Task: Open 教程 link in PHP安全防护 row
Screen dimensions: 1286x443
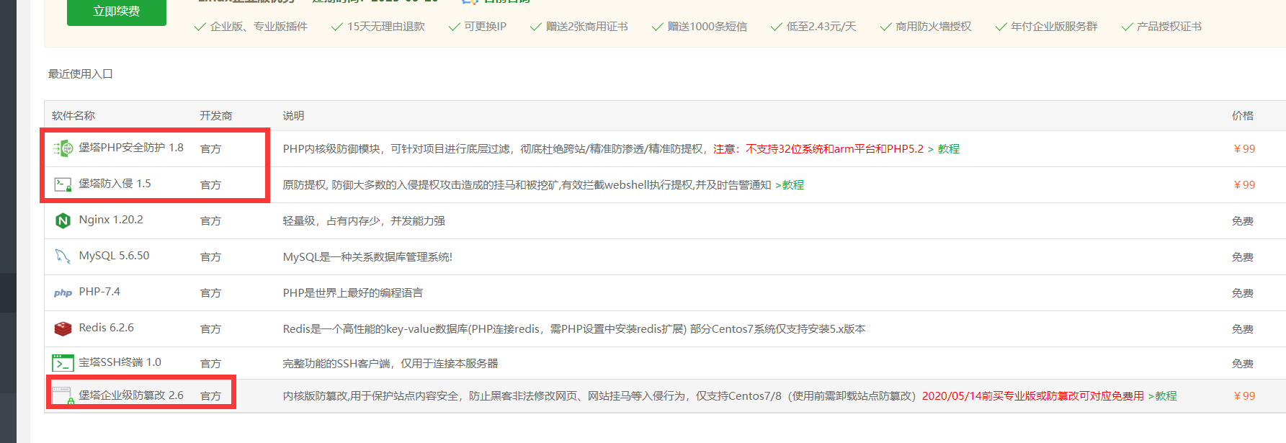Action: click(x=948, y=149)
